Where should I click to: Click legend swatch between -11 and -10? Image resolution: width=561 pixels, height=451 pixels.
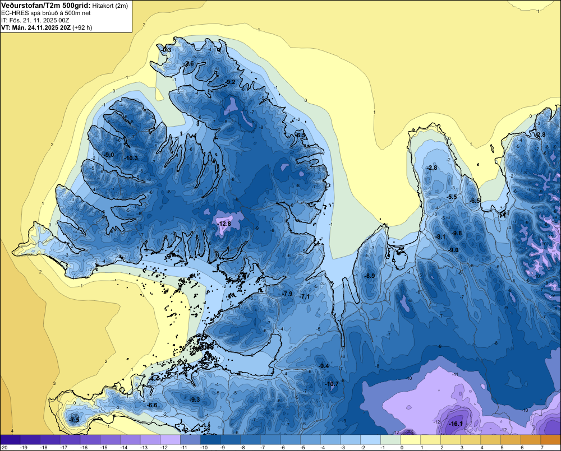point(190,440)
